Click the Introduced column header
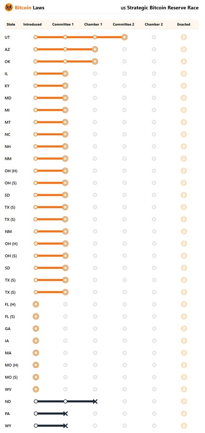The height and width of the screenshot is (433, 205). (x=32, y=25)
